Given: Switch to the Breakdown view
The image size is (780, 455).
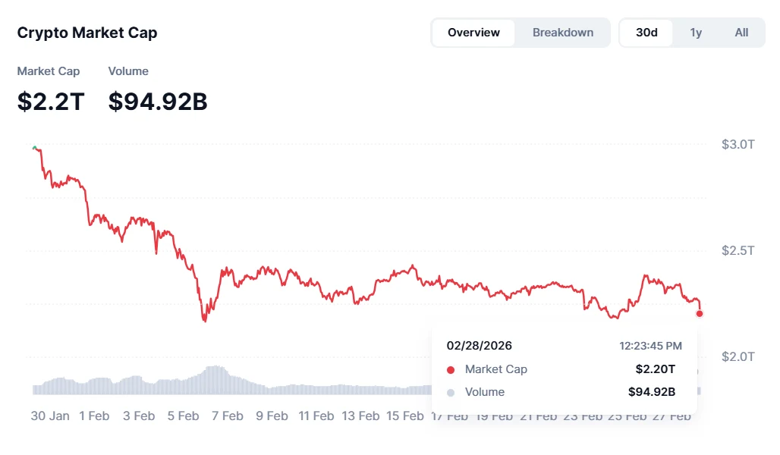Looking at the screenshot, I should click(x=563, y=32).
